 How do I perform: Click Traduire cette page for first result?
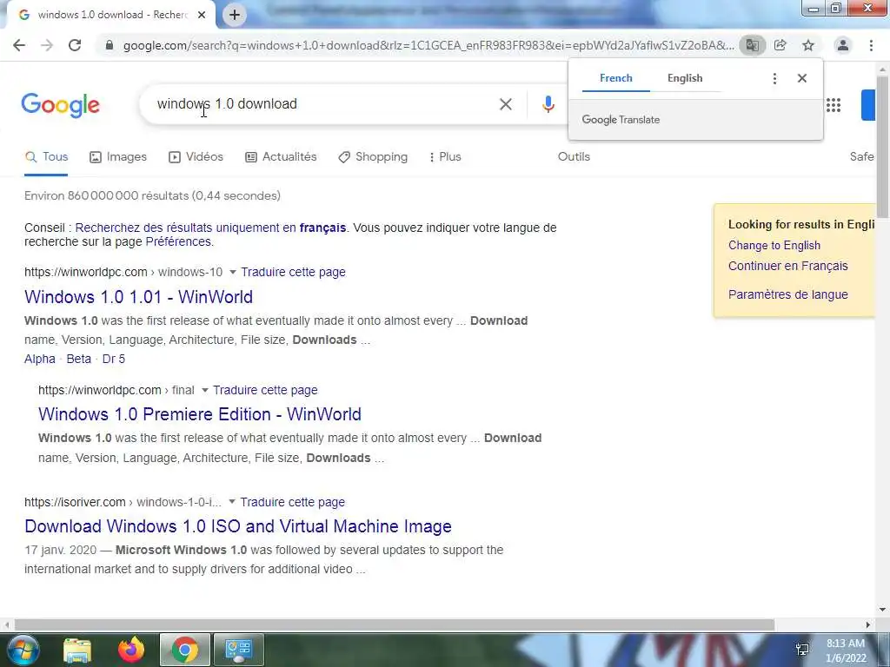pos(293,272)
